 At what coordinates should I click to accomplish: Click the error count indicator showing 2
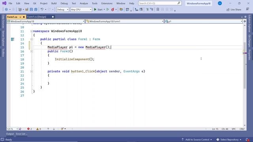coord(30,129)
